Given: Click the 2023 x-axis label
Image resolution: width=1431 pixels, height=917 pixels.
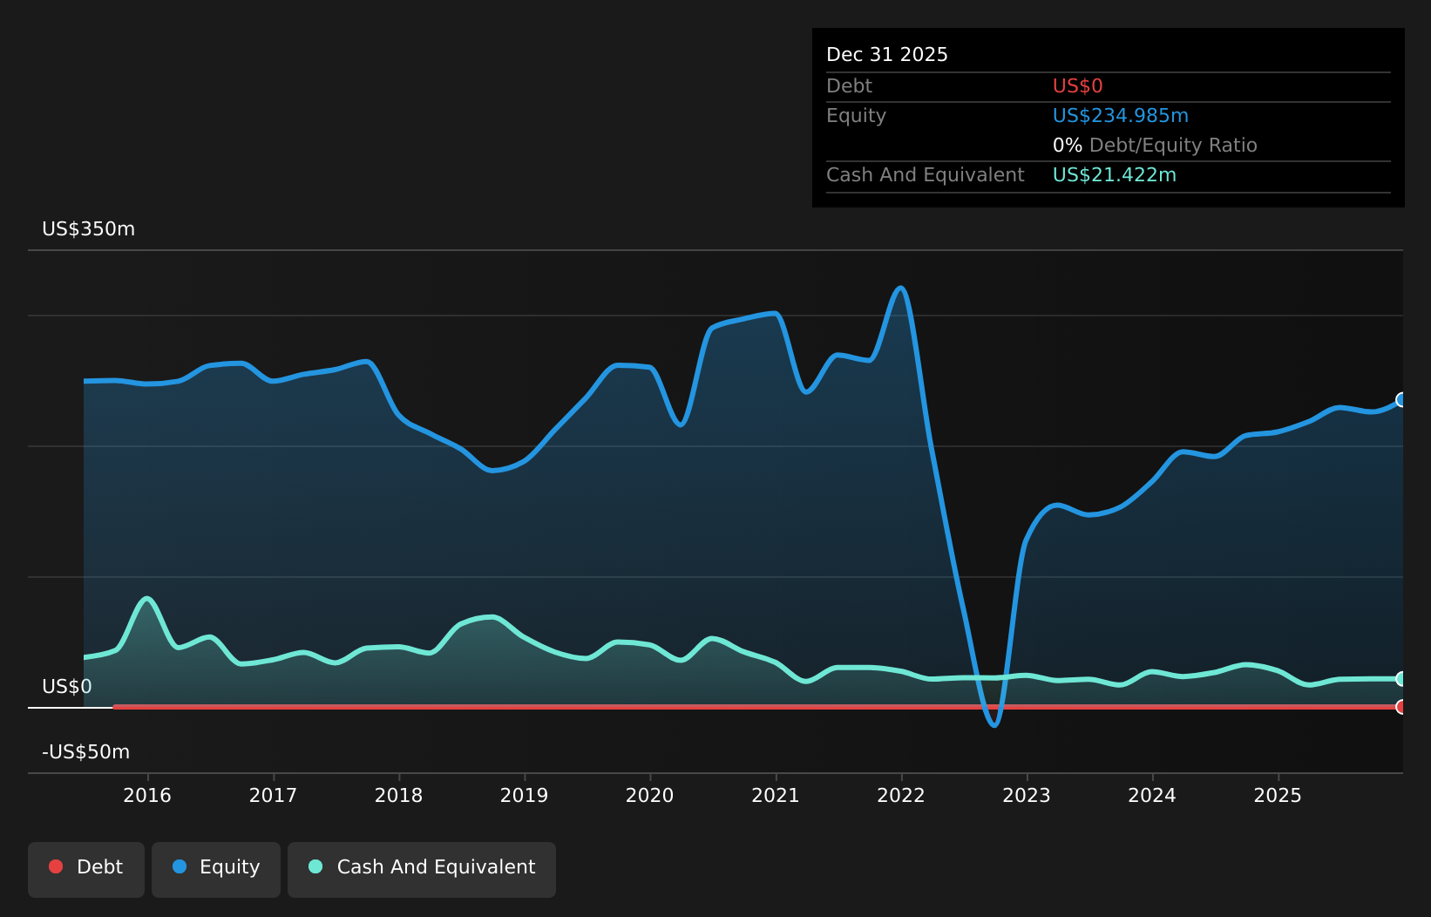Looking at the screenshot, I should pyautogui.click(x=1027, y=796).
